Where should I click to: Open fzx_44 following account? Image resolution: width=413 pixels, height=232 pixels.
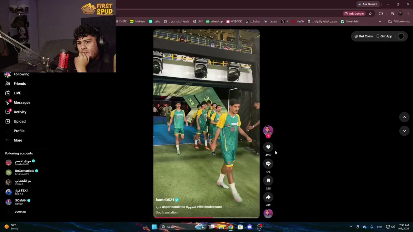click(x=17, y=192)
